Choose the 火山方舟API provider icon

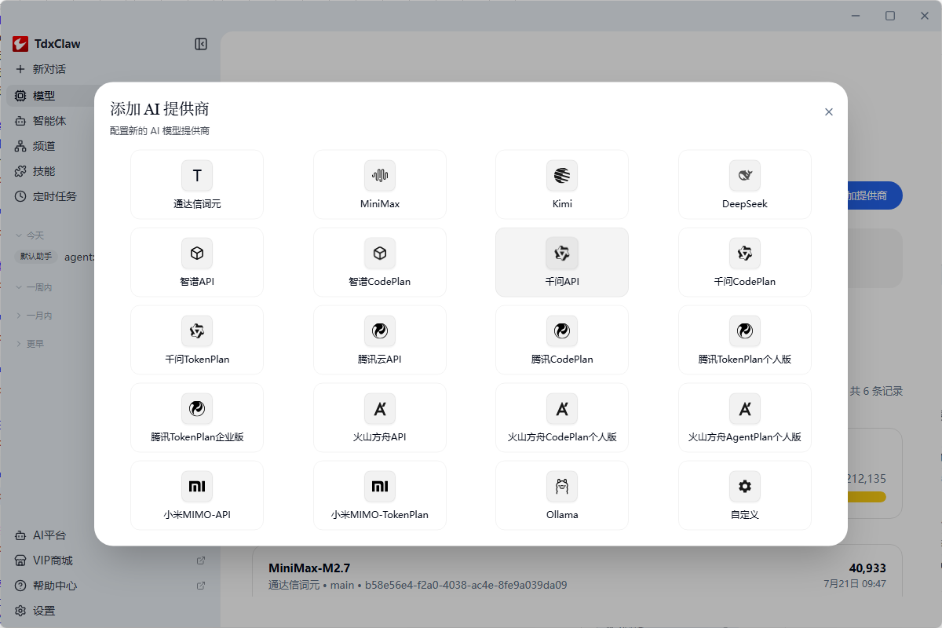pyautogui.click(x=380, y=409)
